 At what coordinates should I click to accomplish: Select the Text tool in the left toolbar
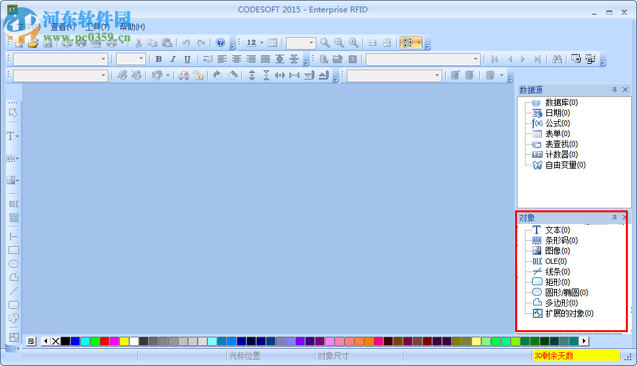click(11, 136)
